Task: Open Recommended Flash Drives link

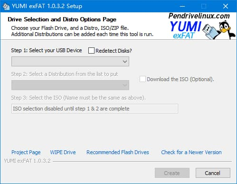Action: click(118, 152)
